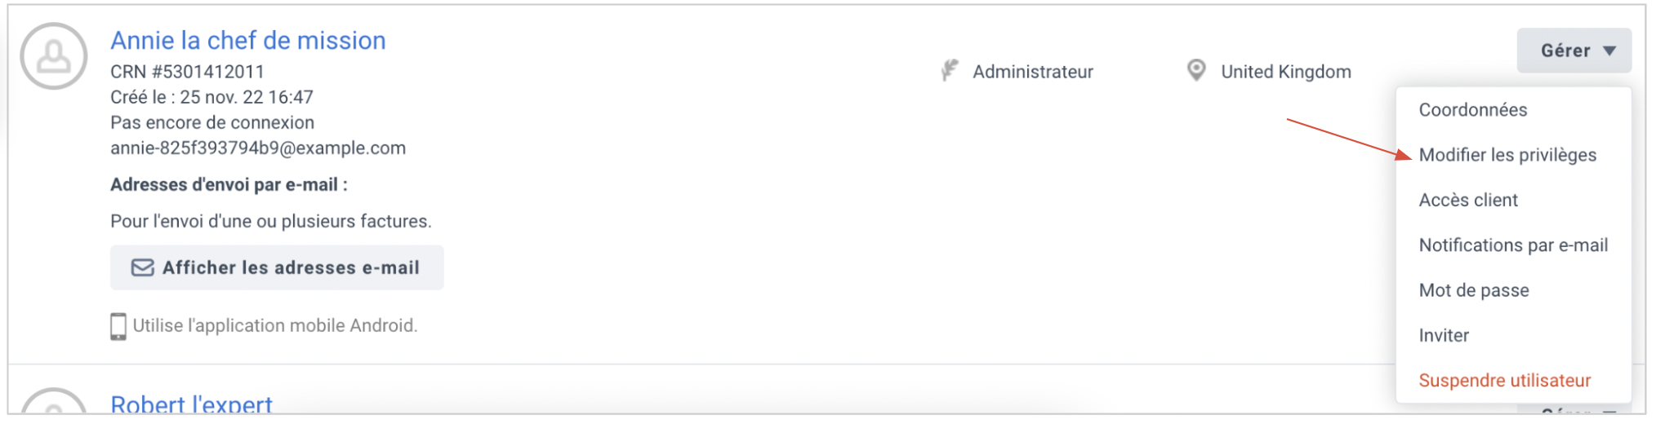
Task: Click the Administrateur role feather icon
Action: (x=950, y=71)
